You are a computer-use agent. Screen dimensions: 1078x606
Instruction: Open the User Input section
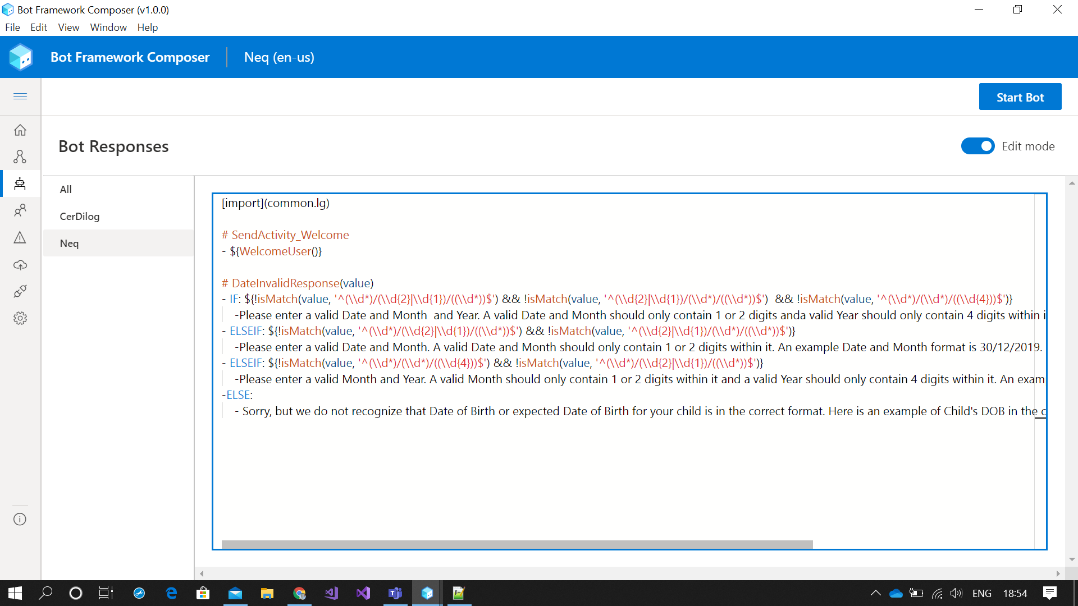point(20,210)
